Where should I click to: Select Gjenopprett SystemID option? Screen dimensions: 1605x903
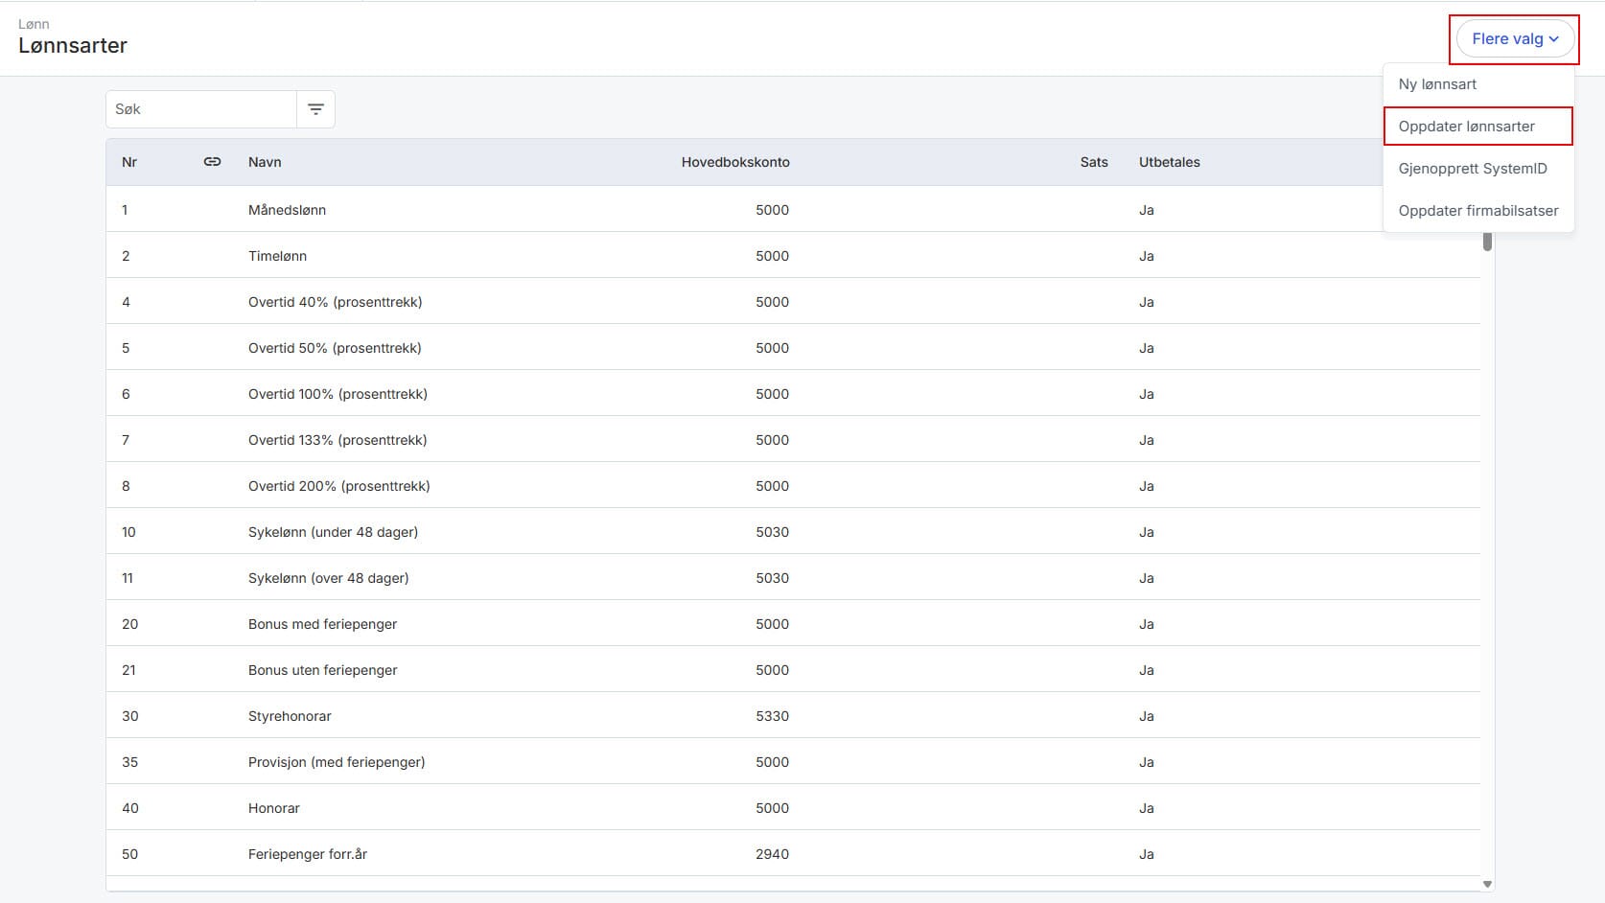click(1472, 169)
